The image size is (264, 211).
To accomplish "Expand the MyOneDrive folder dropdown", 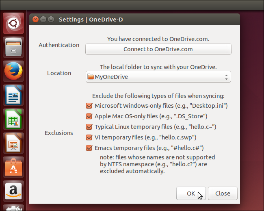I will coord(158,77).
